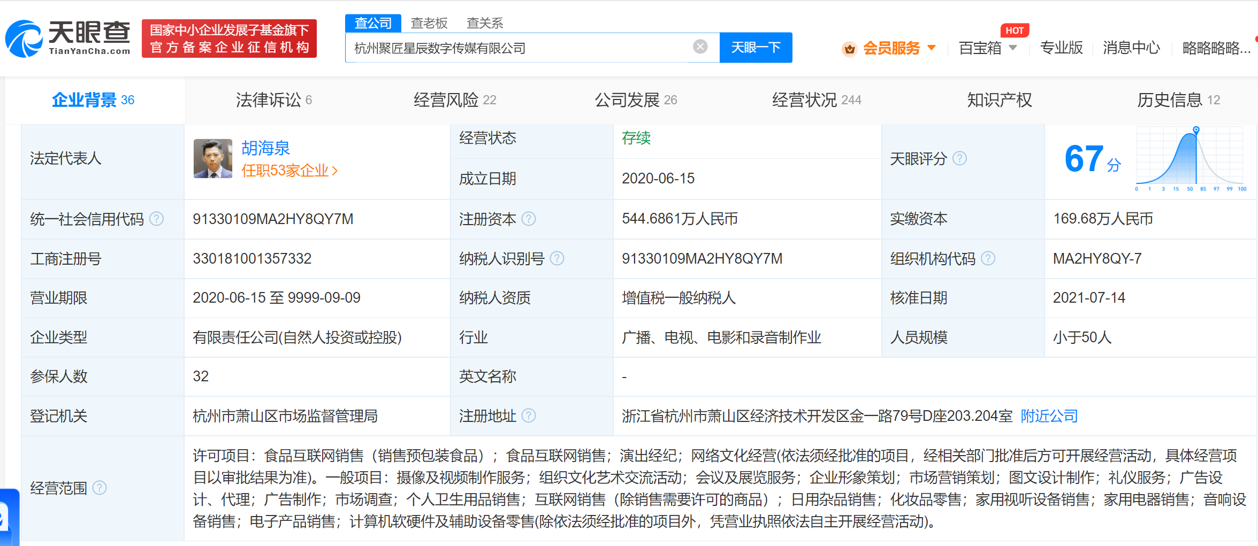This screenshot has width=1258, height=546.
Task: Click help icon beside 组织机构代码
Action: pos(988,258)
